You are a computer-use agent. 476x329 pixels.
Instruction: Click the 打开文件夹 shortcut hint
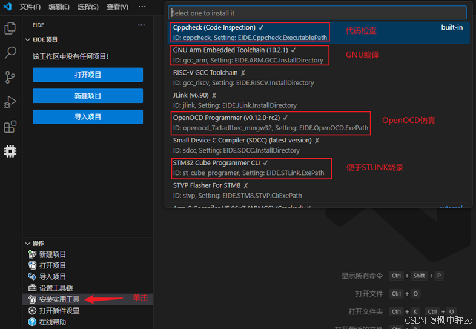[x=403, y=311]
